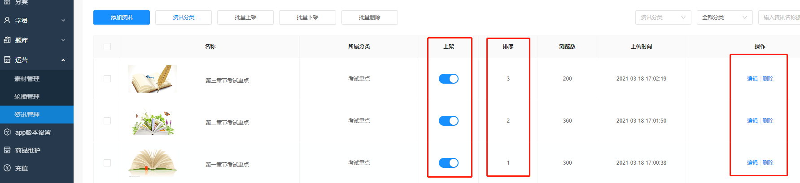
Task: Expand the 学员 sidebar menu arrow
Action: coord(63,21)
